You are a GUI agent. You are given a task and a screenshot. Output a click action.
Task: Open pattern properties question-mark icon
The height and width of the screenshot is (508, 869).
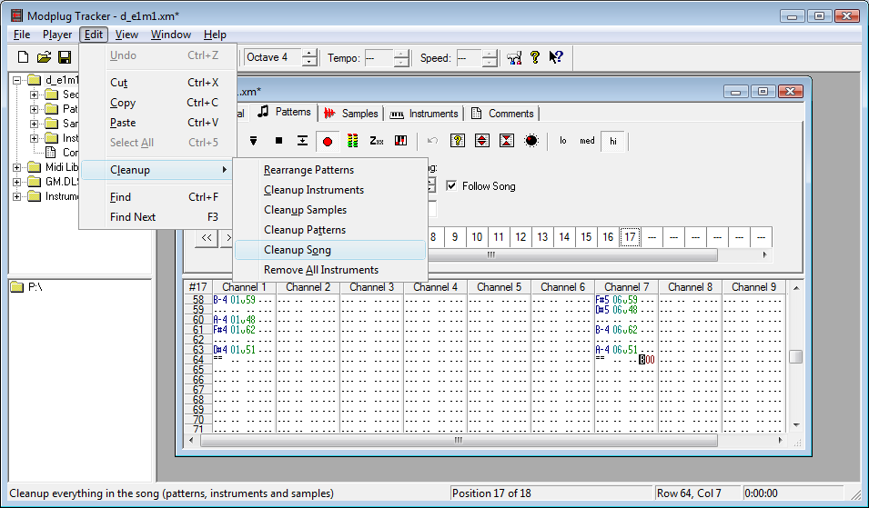coord(457,141)
